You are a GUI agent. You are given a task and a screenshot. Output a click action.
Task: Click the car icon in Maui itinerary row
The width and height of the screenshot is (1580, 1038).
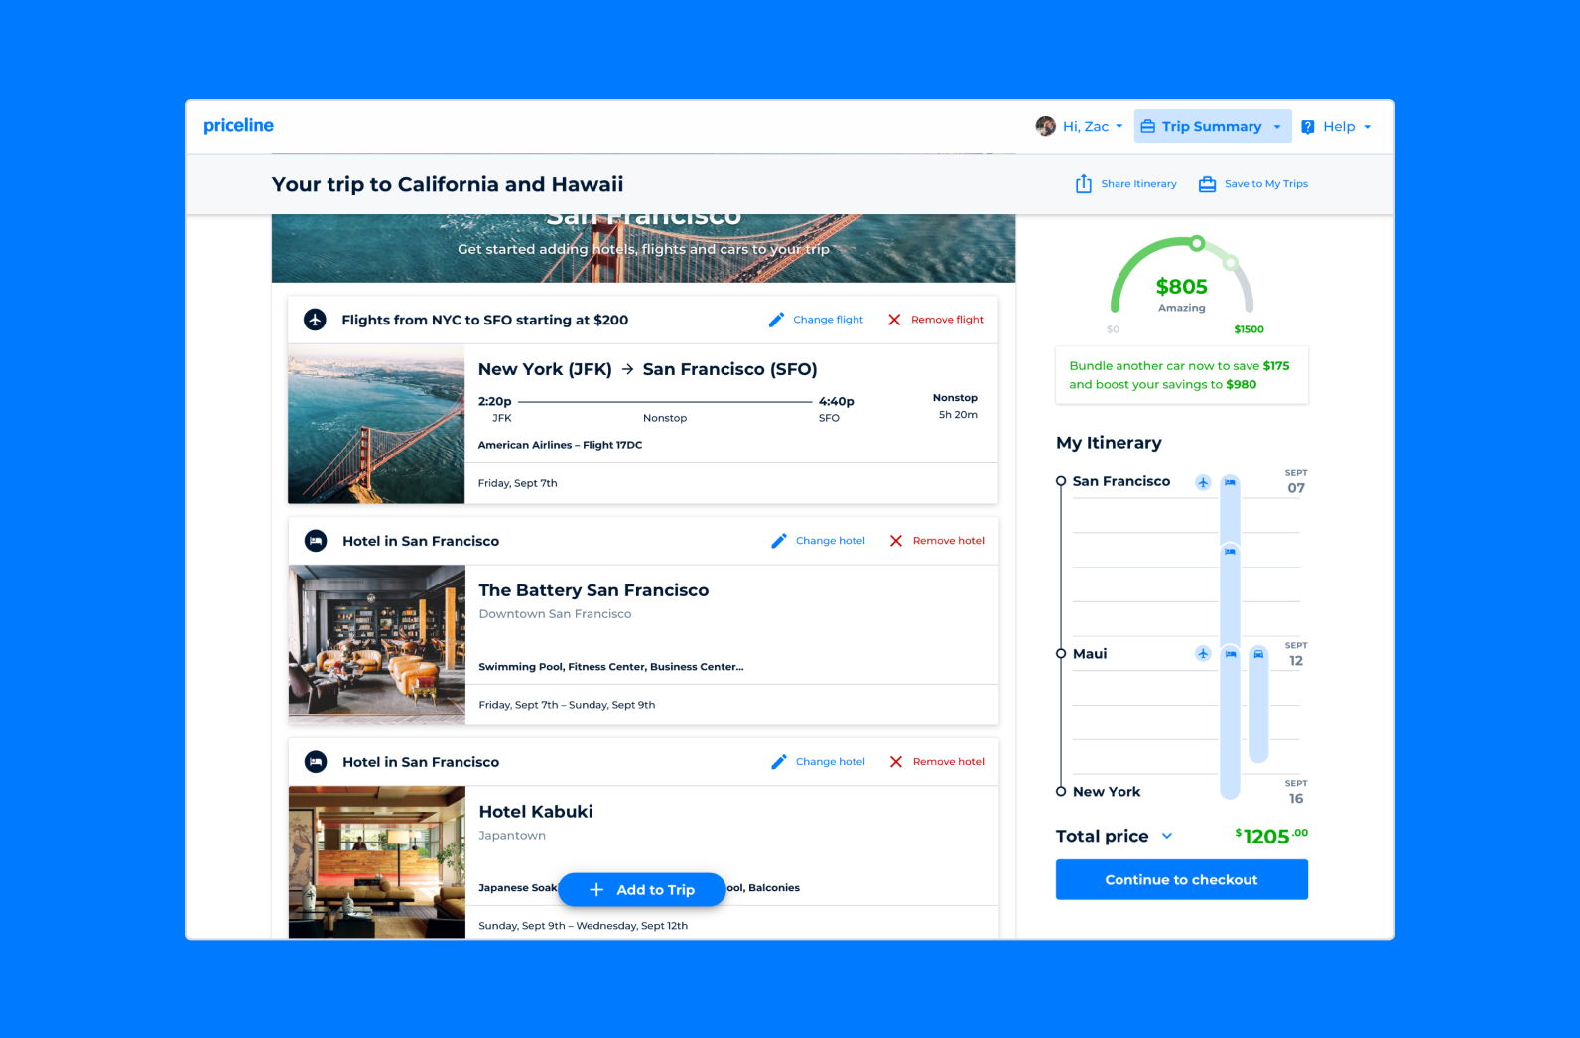(1258, 654)
